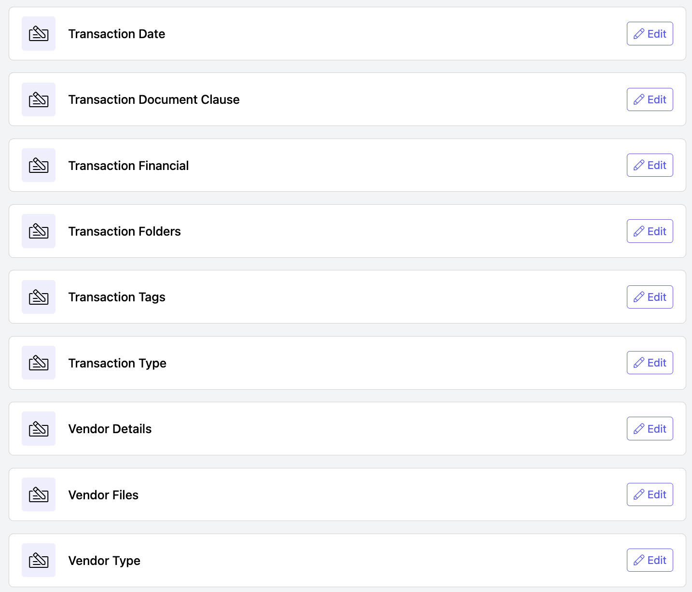Screen dimensions: 692x592
Task: Click the Transaction Folders row icon
Action: (x=39, y=231)
